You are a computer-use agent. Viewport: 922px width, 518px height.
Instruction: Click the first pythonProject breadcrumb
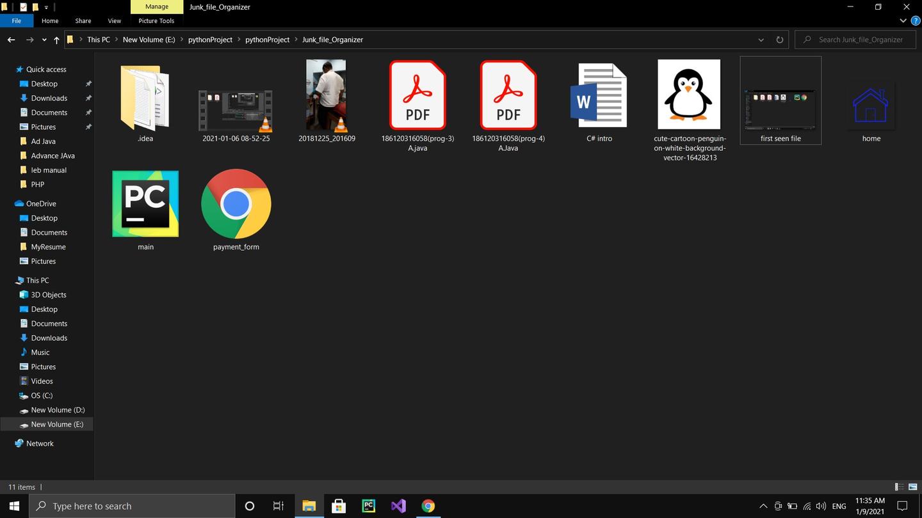(210, 40)
